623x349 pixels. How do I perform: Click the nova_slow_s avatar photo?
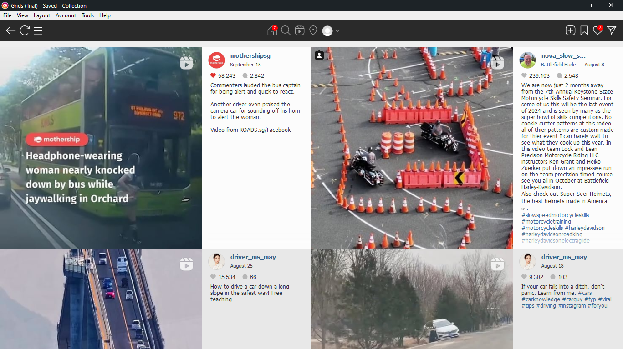528,60
